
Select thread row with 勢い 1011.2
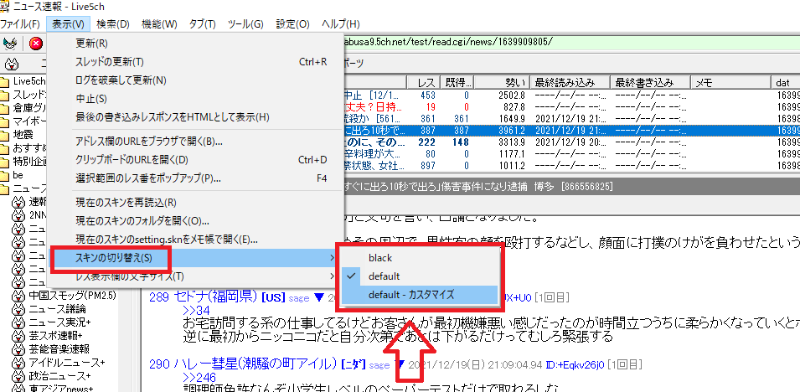coord(571,165)
